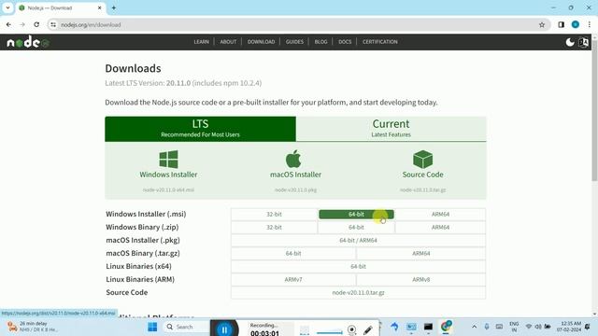
Task: Download node-v20.11.0.tar.gz in the Source Code row
Action: click(x=358, y=292)
